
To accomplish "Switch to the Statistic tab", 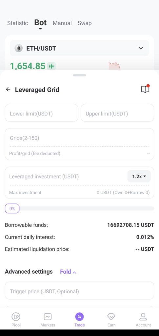I will click(18, 23).
